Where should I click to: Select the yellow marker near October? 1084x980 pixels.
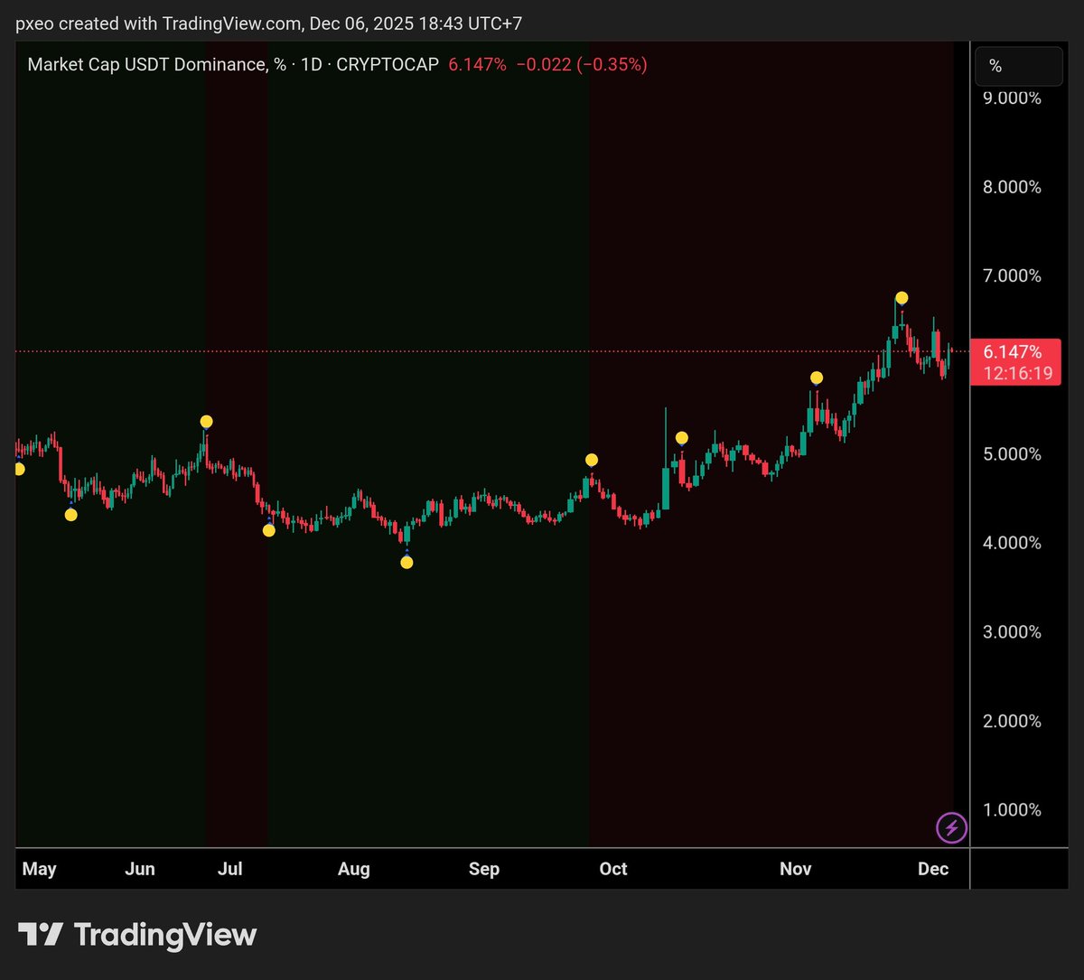[592, 459]
